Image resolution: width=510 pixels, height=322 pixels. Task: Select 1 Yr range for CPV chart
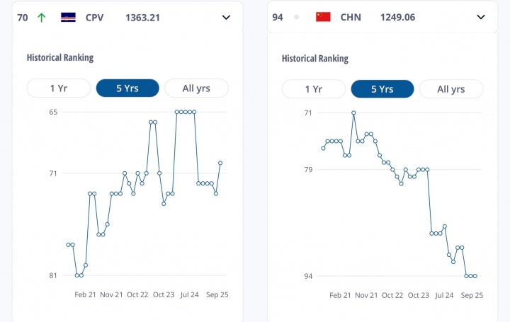coord(59,88)
